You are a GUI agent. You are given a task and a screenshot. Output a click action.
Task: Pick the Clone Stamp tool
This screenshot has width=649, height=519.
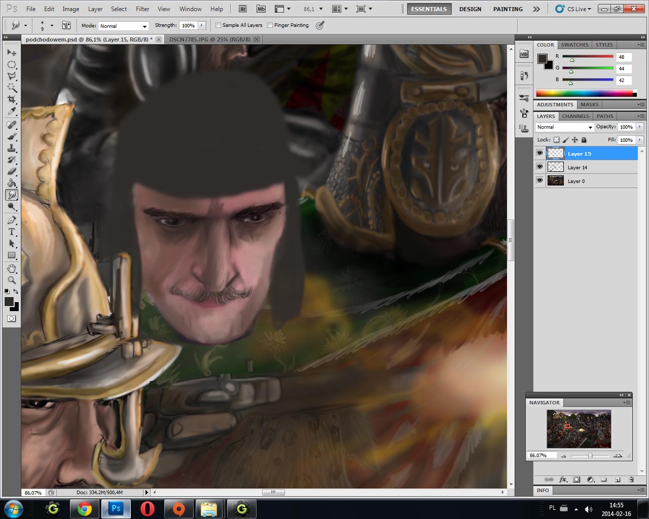point(12,147)
